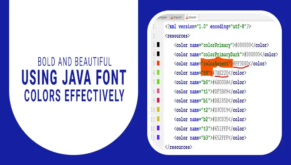Viewport: 291px width, 165px height.
Task: Click the crimson b1 gutter color icon
Action: 158,100
